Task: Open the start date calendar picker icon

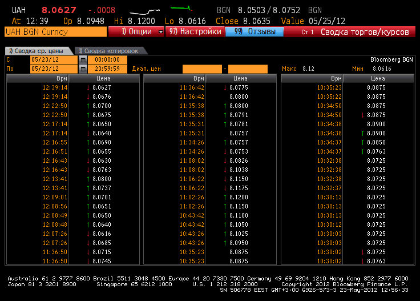Action: 83,60
